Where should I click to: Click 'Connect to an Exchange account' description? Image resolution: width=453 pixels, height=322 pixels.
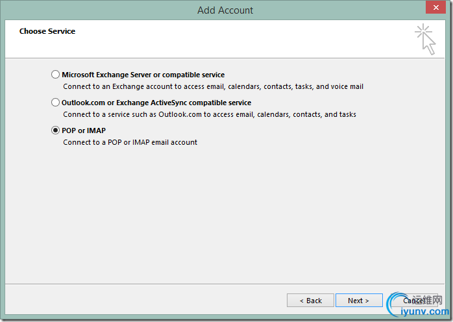click(214, 86)
